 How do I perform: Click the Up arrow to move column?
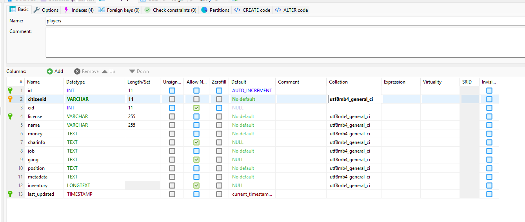(105, 71)
